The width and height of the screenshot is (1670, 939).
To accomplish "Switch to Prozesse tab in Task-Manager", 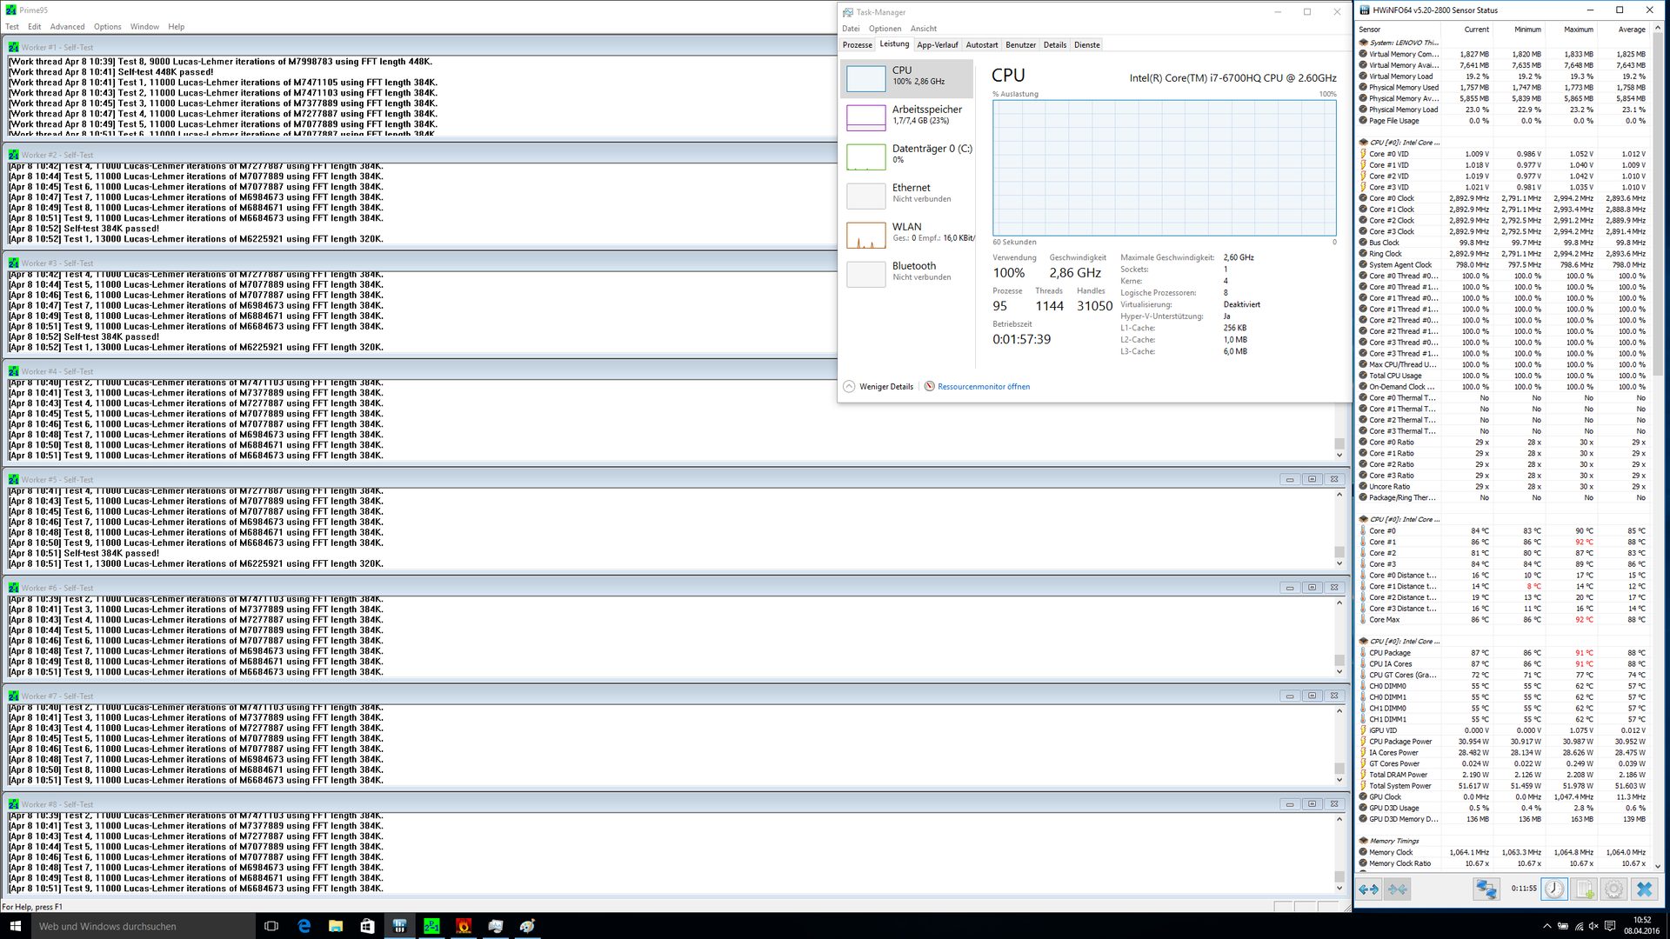I will [x=858, y=44].
